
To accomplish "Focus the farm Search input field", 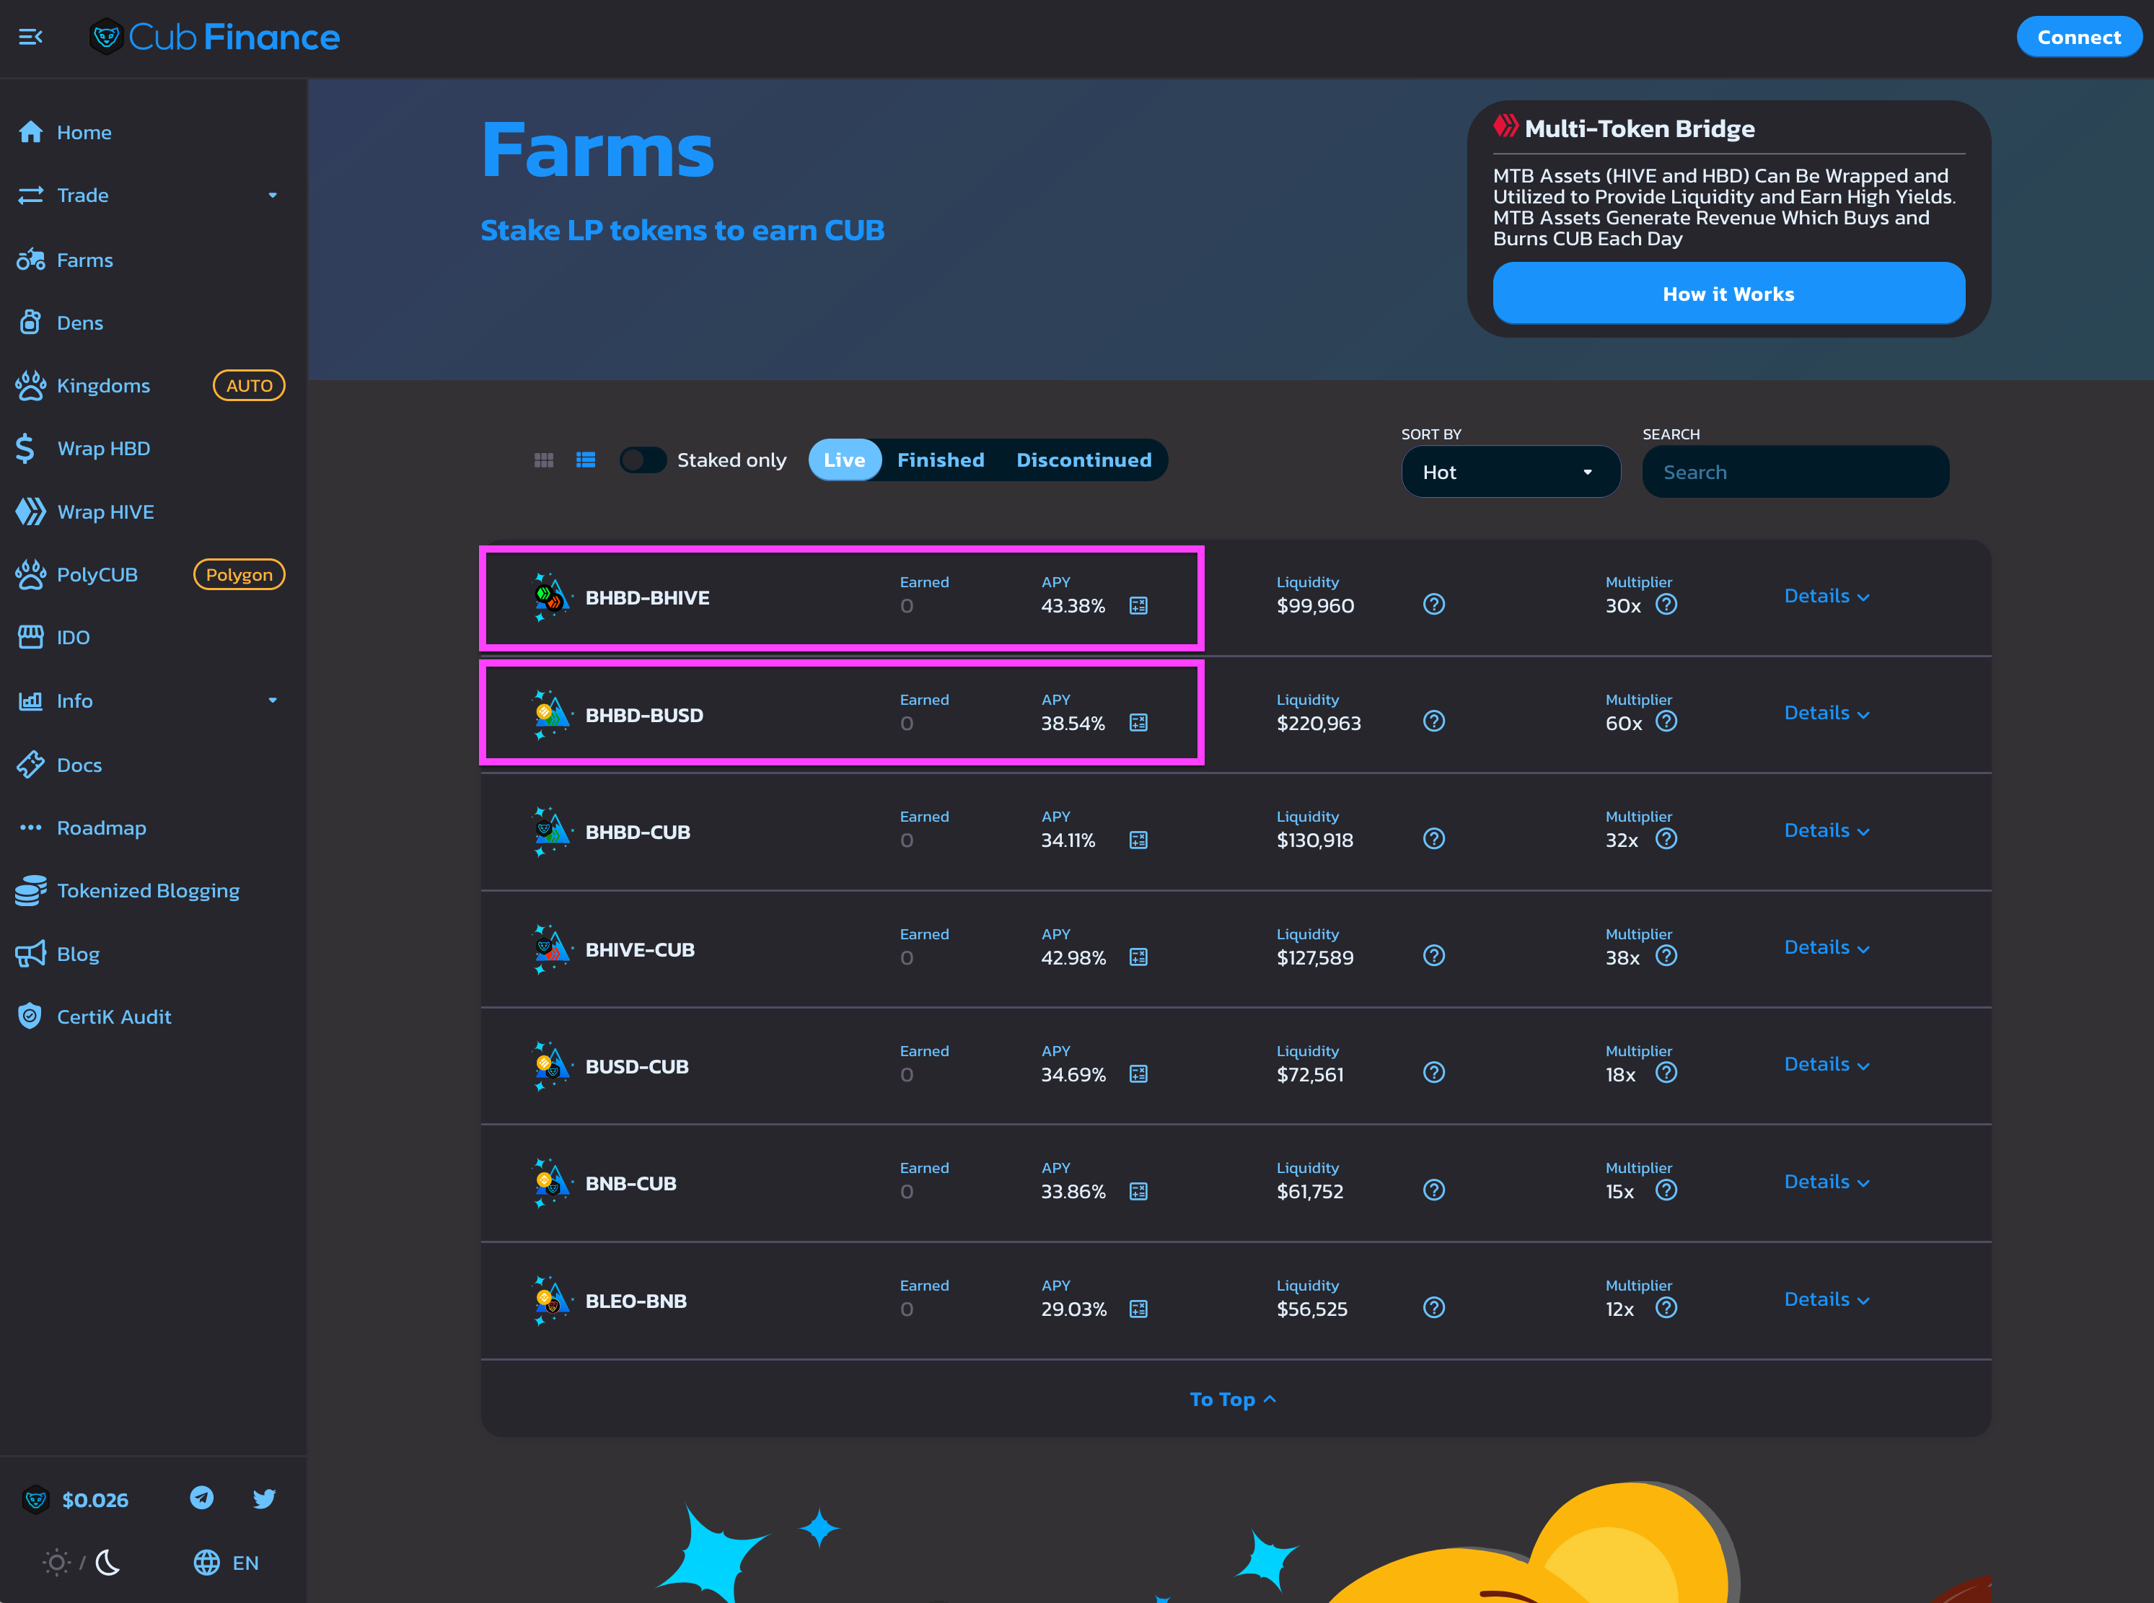I will [1795, 472].
